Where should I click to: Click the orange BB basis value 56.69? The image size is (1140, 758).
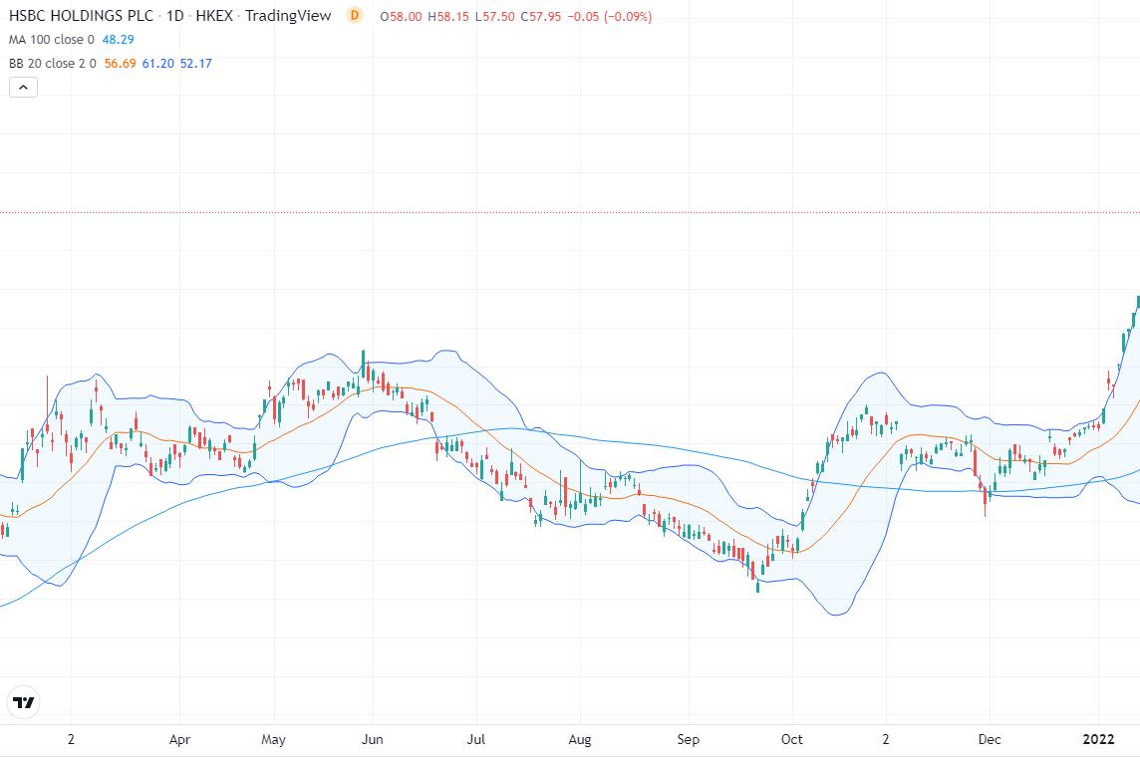tap(120, 63)
